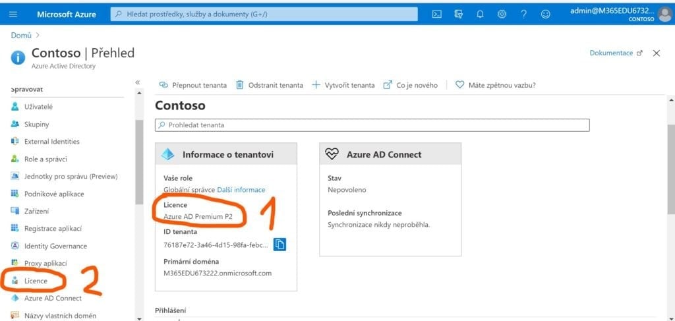The image size is (675, 321).
Task: Click the Uživatelé icon in sidebar
Action: pyautogui.click(x=15, y=107)
